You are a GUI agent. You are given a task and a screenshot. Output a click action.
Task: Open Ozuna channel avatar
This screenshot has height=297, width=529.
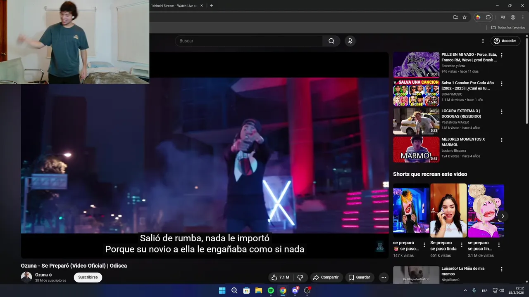tap(26, 277)
